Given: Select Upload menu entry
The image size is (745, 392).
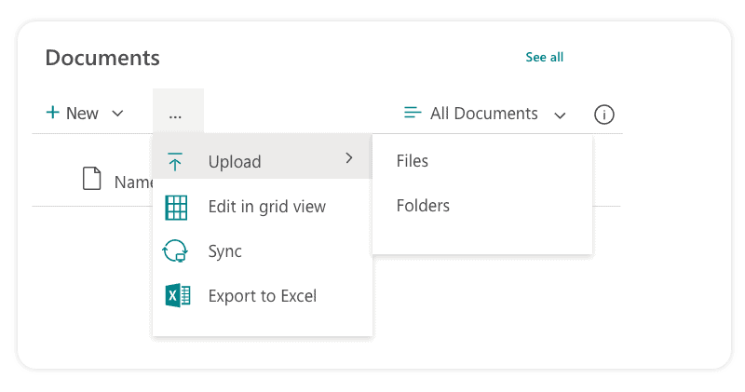Looking at the screenshot, I should pyautogui.click(x=263, y=156).
